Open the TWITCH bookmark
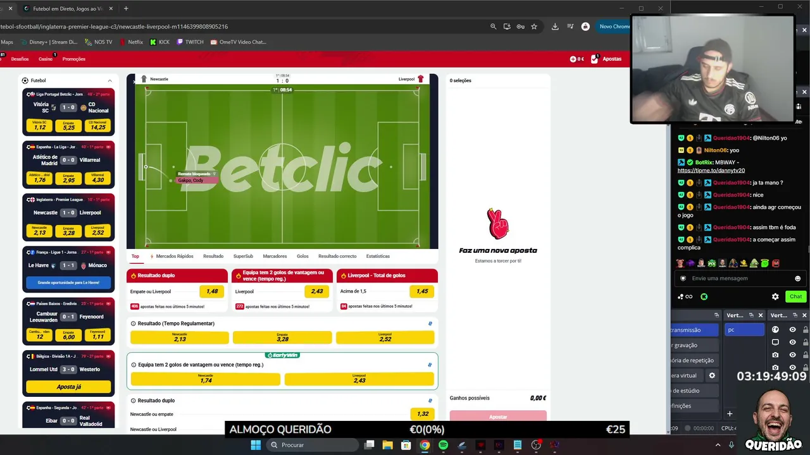 [x=190, y=42]
